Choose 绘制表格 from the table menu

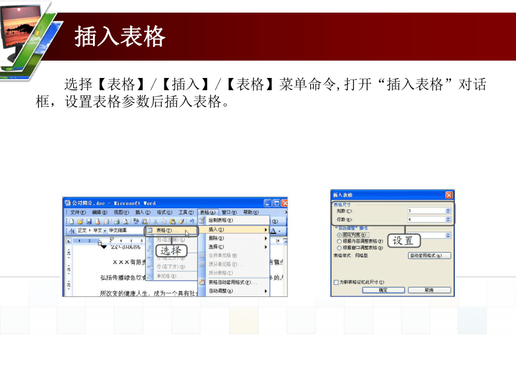233,220
